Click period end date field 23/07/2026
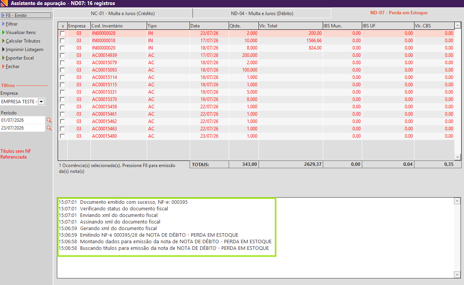 click(22, 128)
